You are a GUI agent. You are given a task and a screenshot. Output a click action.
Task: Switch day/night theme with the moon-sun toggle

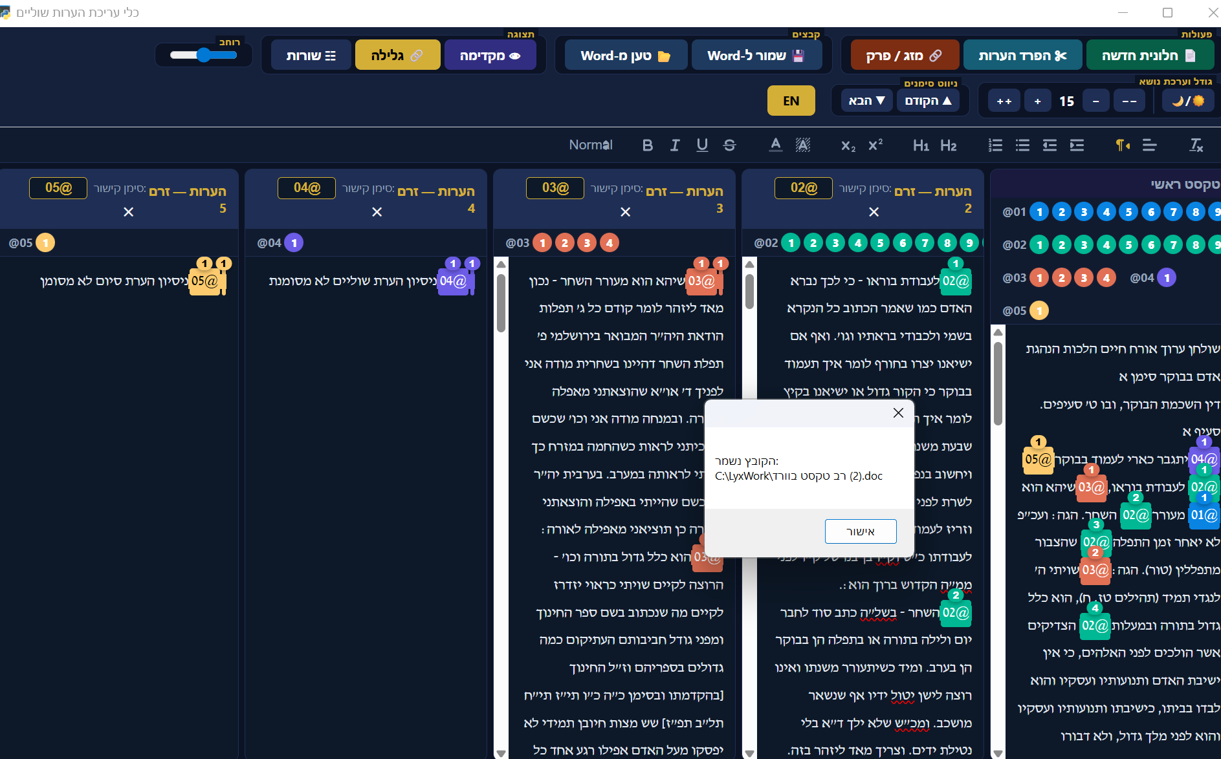(x=1188, y=100)
